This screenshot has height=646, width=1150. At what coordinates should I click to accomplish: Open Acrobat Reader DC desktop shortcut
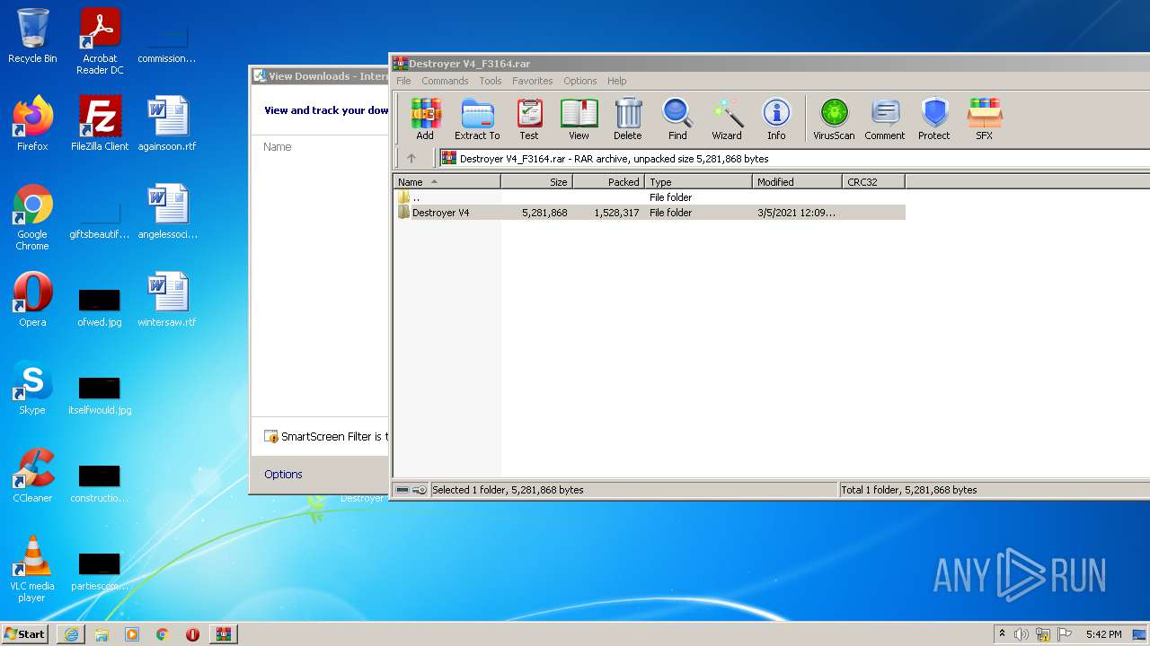pyautogui.click(x=100, y=41)
